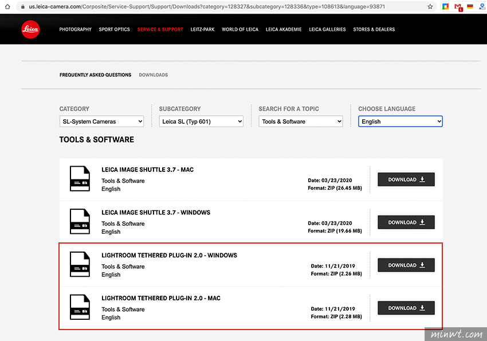
Task: Click title Lightroom Tethered Plug-in 2.0 - Mac
Action: tap(161, 299)
